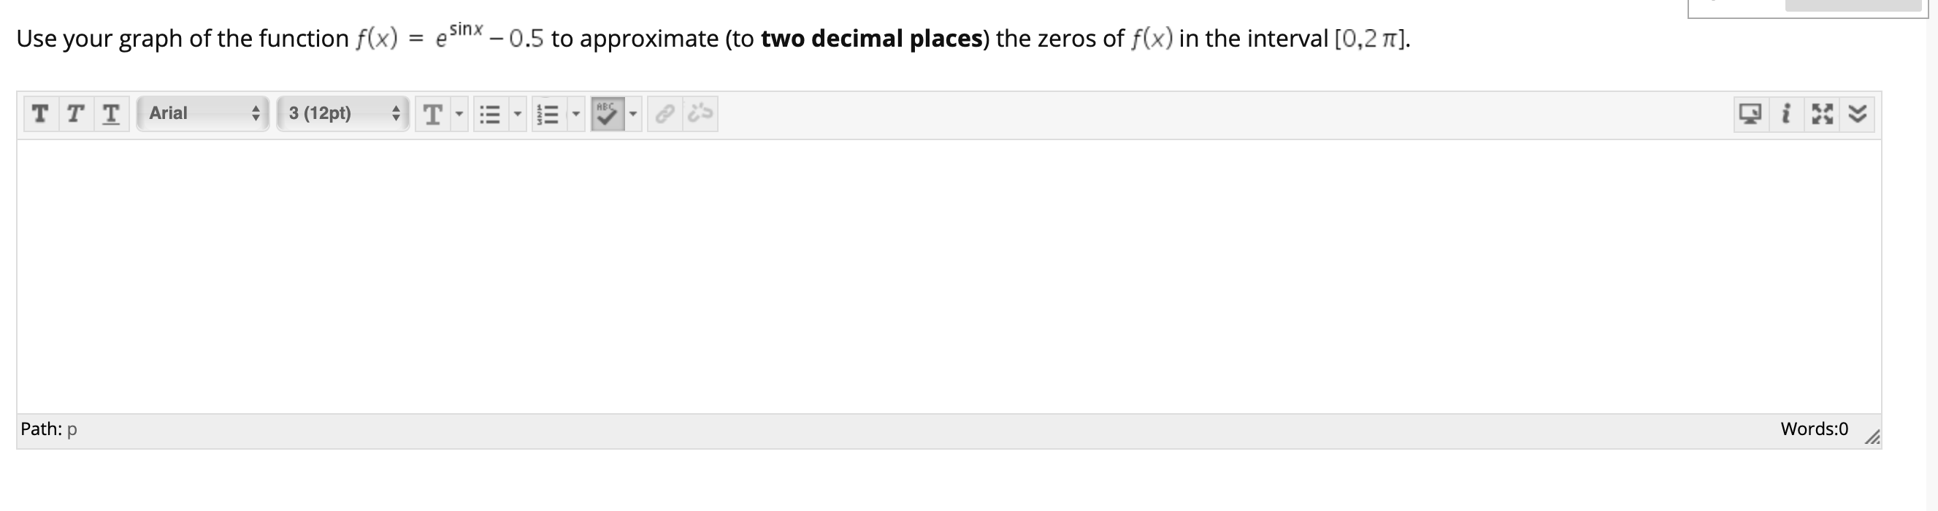Expand the spell checker language dropdown
The height and width of the screenshot is (511, 1938).
tap(632, 115)
